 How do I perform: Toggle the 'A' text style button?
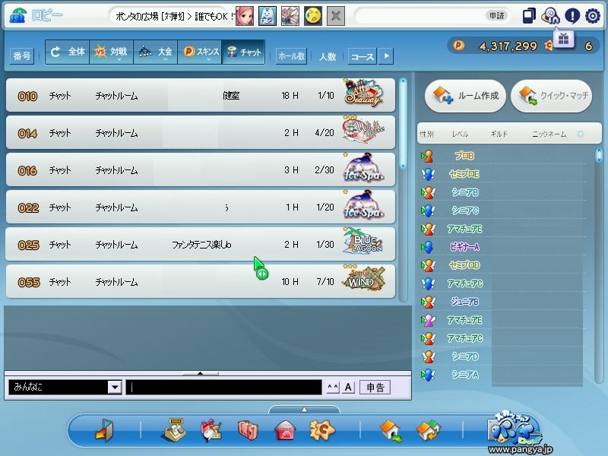click(348, 388)
